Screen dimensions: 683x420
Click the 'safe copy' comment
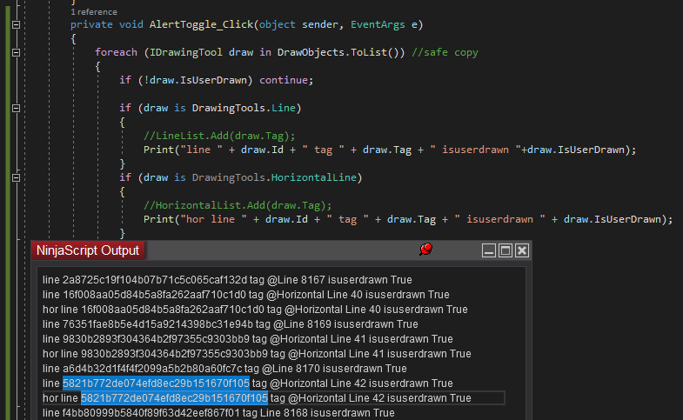445,53
